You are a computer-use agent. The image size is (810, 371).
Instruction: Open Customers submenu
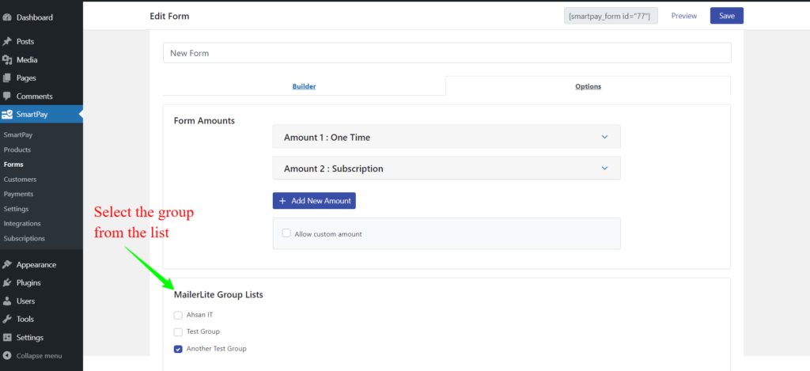pos(20,180)
